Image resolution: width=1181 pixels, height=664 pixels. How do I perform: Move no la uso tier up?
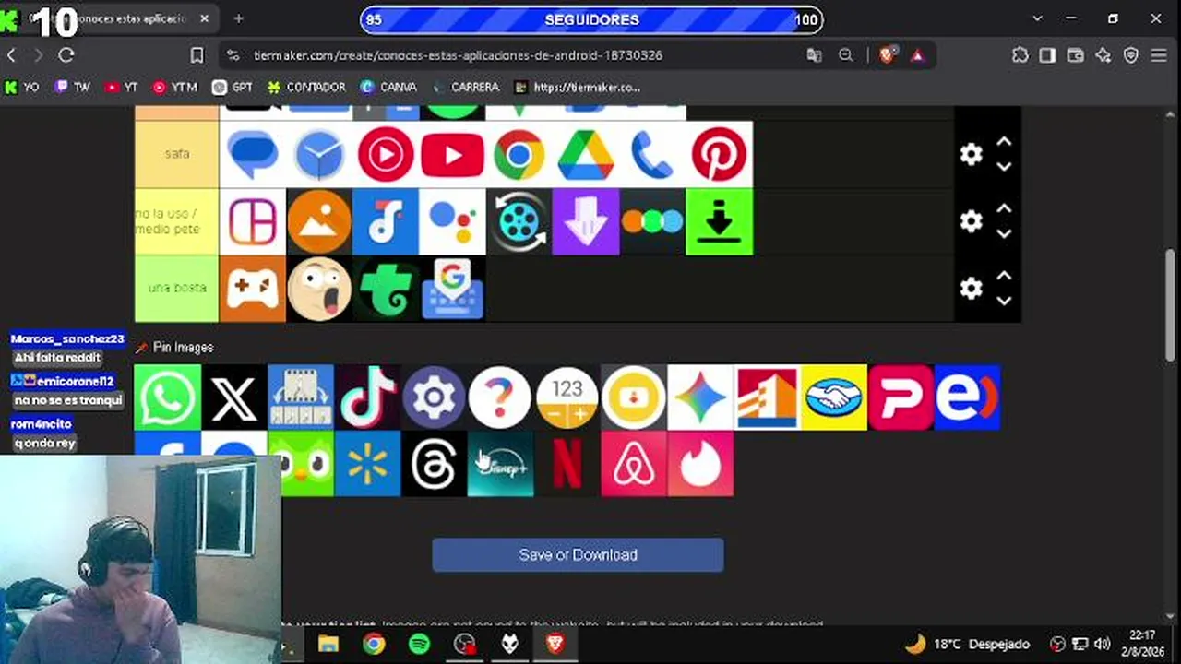click(1004, 209)
